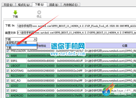This screenshot has width=136, height=98.
Task: Click end address 0x0000000002e24fff of BOOTIMG
Action: [x=70, y=71]
